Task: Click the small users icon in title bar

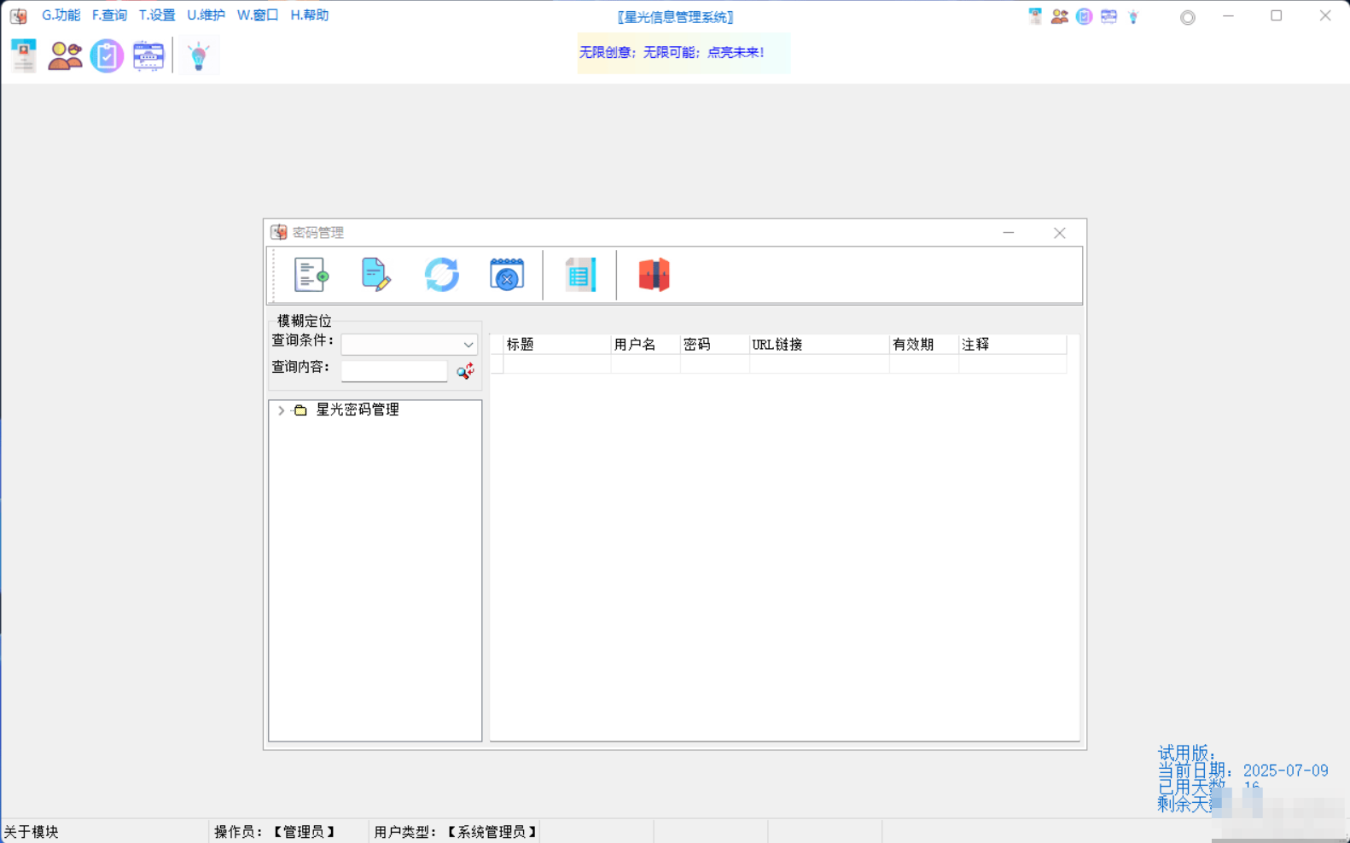Action: click(x=1060, y=16)
